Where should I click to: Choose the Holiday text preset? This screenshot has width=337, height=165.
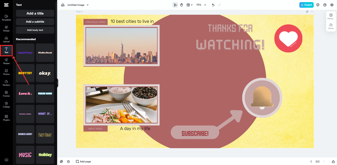45,155
